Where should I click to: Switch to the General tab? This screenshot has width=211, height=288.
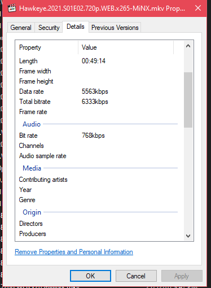[x=21, y=28]
